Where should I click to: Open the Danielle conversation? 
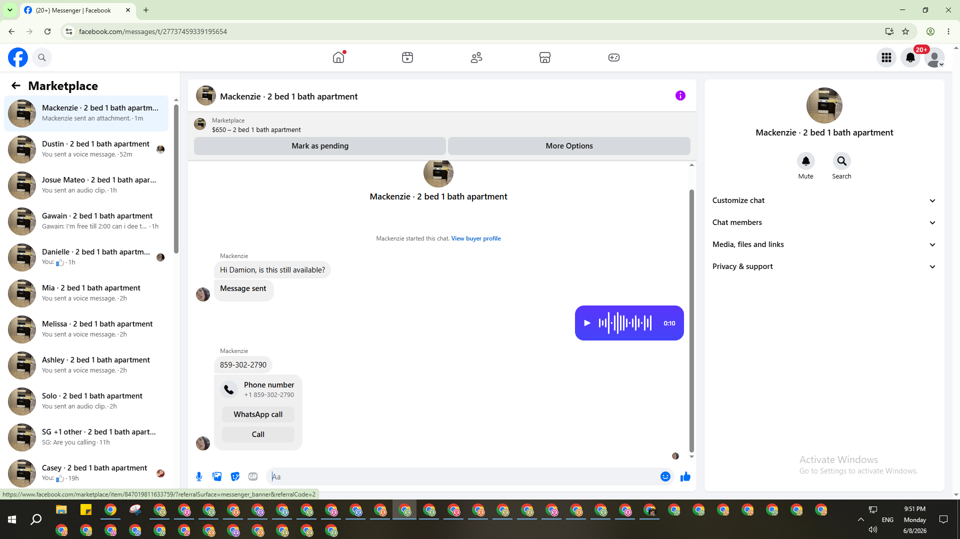(x=86, y=257)
